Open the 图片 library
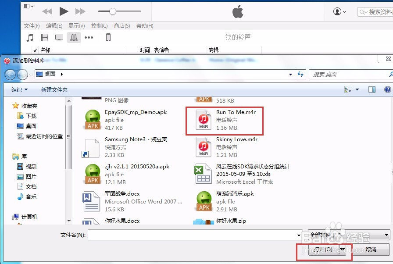Viewport: 393px width, 264px height. tap(27, 177)
